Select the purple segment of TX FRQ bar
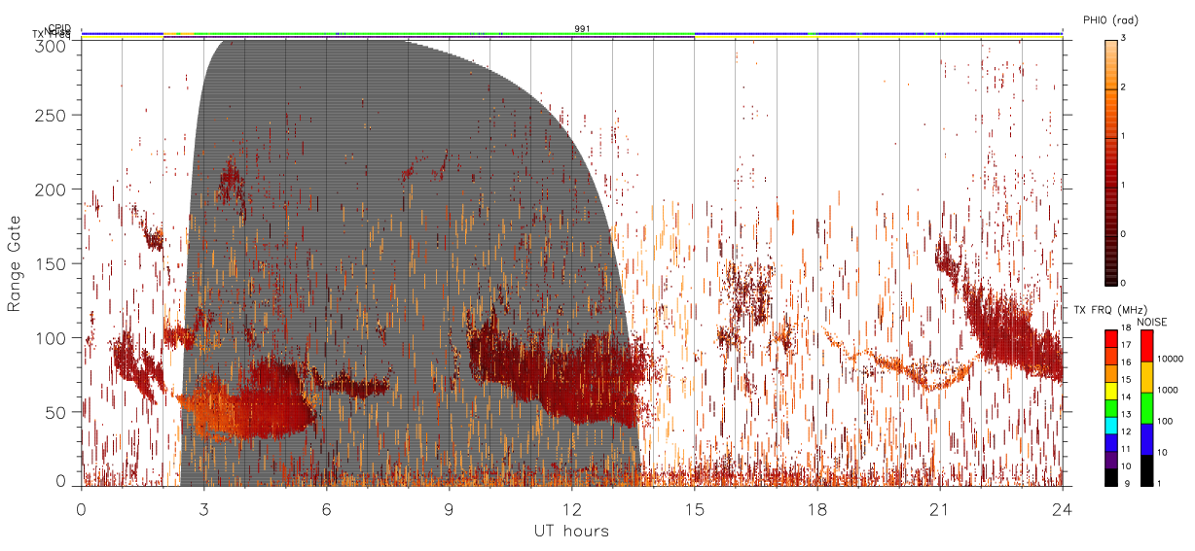The image size is (1195, 551). [x=1111, y=461]
